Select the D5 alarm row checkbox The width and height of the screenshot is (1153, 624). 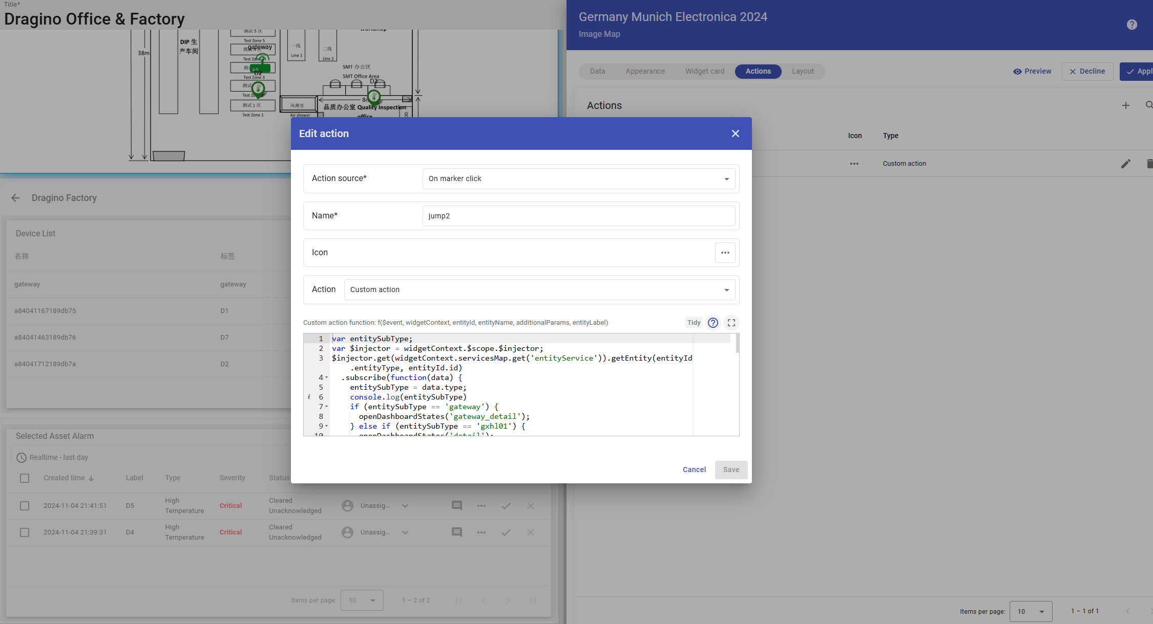25,506
